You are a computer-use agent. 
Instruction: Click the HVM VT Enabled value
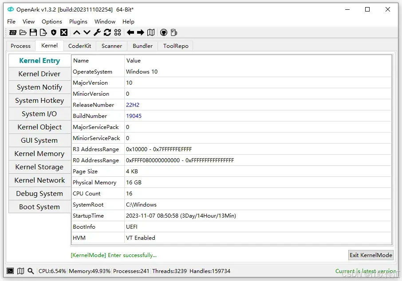pos(141,238)
